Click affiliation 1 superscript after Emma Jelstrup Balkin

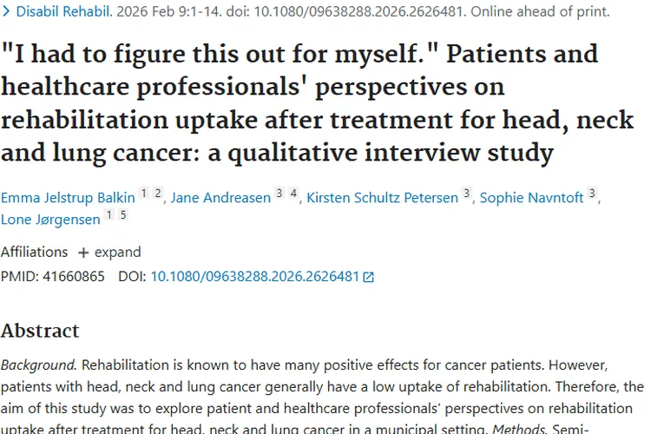144,194
